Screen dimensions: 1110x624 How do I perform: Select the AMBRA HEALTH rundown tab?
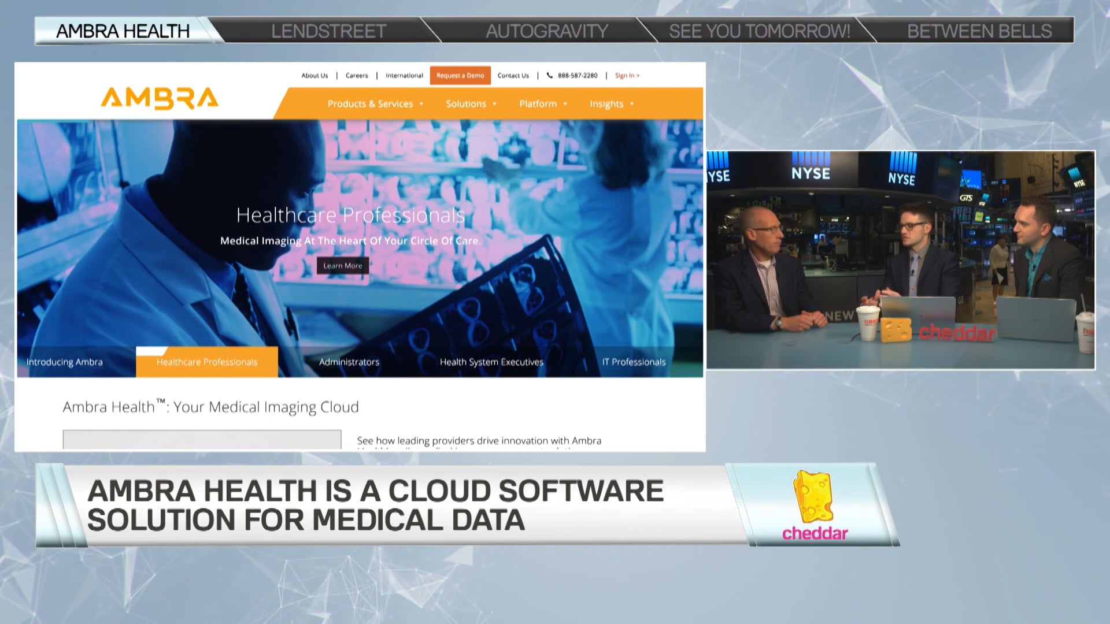(123, 31)
